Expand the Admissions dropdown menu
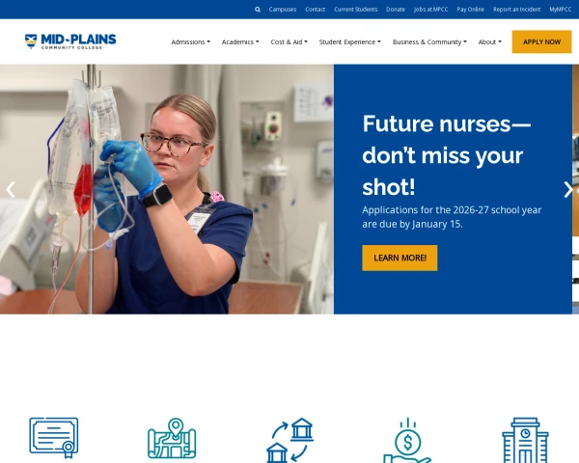Viewport: 579px width, 463px height. (x=190, y=42)
